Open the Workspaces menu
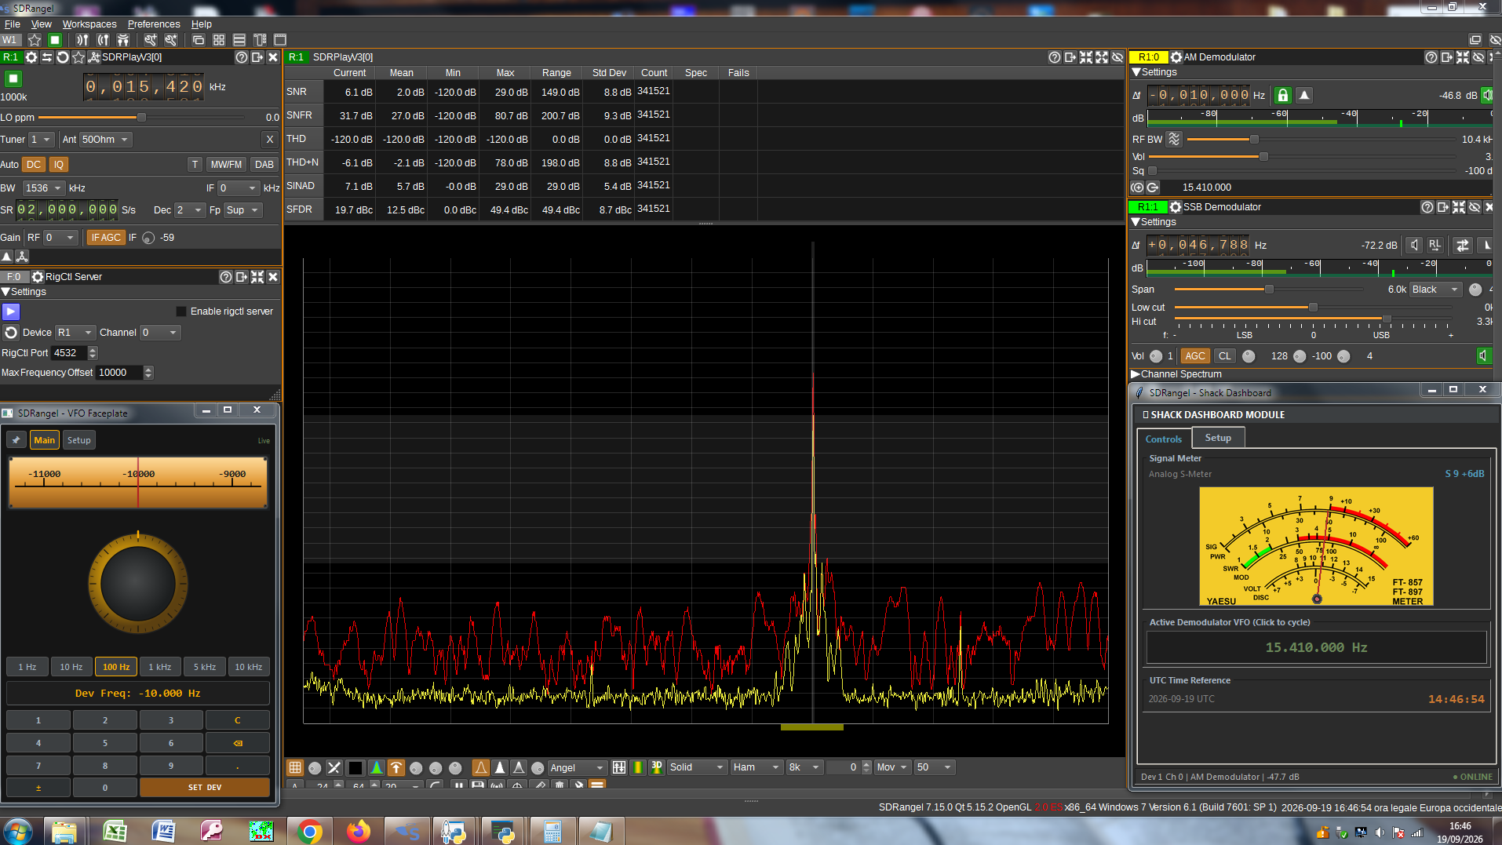 (89, 24)
